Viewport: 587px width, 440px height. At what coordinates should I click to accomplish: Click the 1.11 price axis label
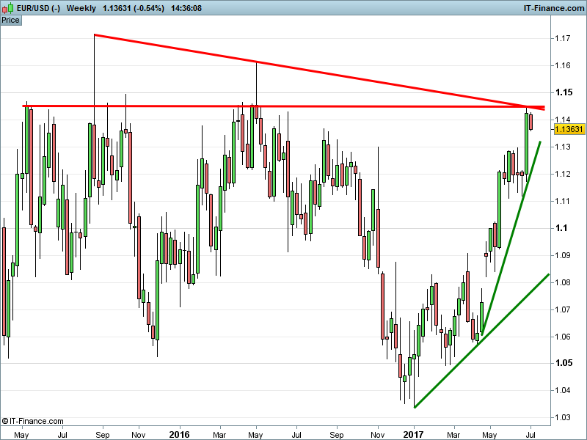coord(563,201)
